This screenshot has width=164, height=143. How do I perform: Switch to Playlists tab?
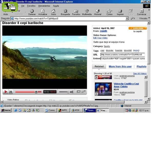tap(141, 66)
